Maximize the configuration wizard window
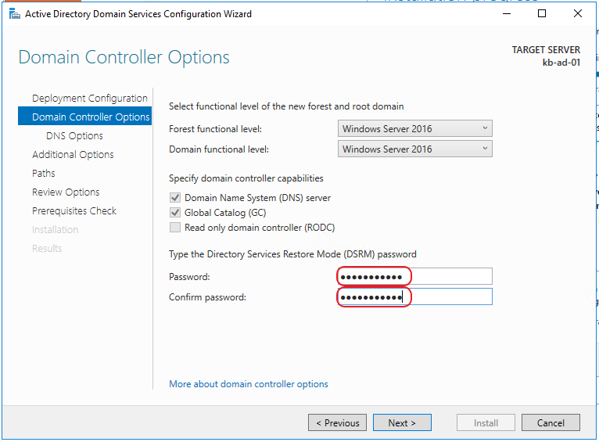Viewport: 599px width, 442px height. pyautogui.click(x=542, y=14)
